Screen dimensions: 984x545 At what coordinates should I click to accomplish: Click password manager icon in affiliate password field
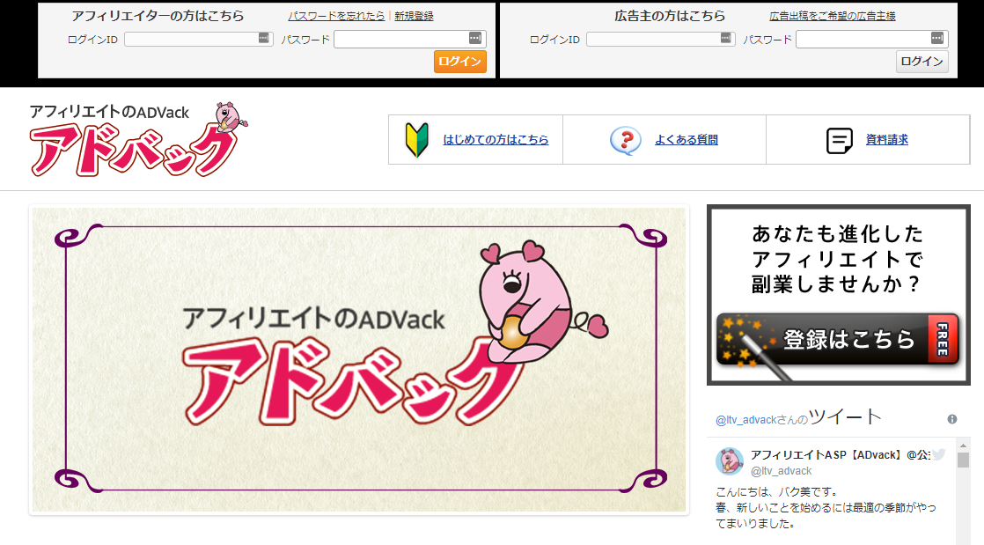[x=475, y=39]
